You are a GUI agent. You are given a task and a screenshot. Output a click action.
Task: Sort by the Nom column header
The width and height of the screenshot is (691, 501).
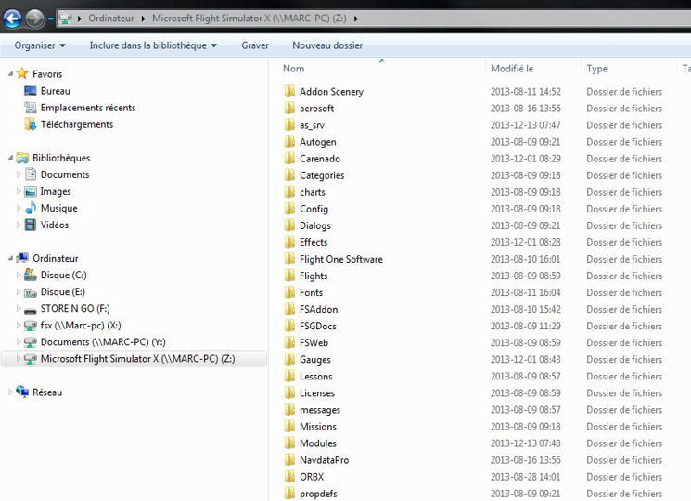point(293,69)
